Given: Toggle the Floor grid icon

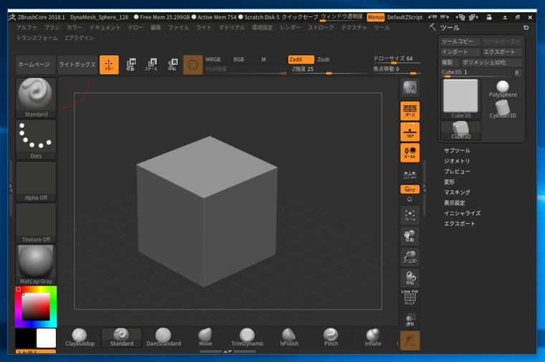Looking at the screenshot, I should [x=410, y=132].
